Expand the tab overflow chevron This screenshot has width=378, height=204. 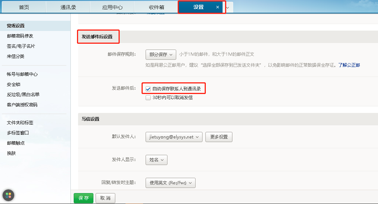tap(227, 7)
